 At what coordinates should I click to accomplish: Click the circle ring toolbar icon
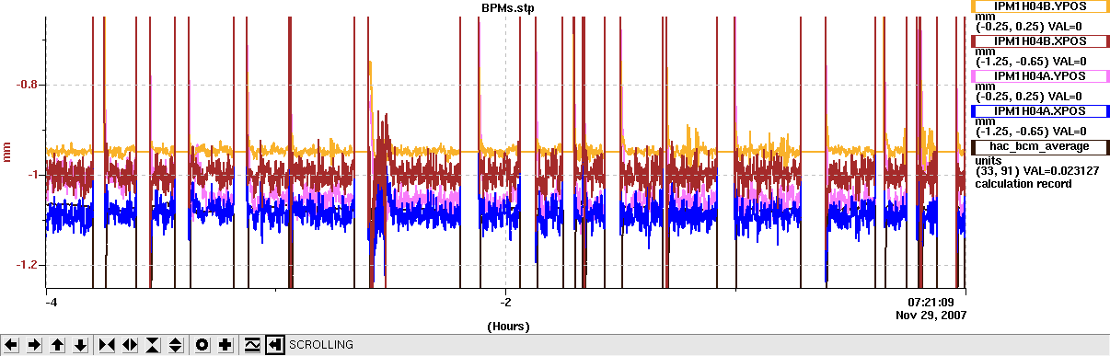(x=202, y=345)
